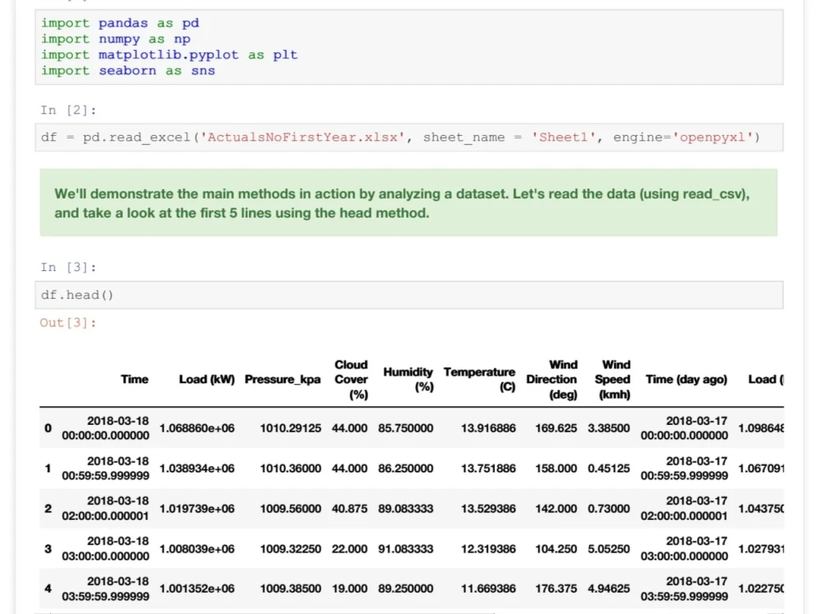Click cloud cover value 19.000

click(350, 589)
